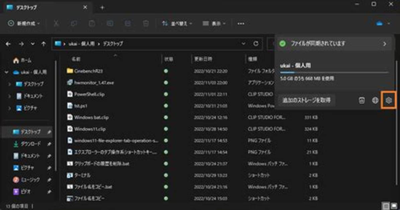This screenshot has height=210, width=400.
Task: Switch to large icons view in status bar
Action: [394, 206]
